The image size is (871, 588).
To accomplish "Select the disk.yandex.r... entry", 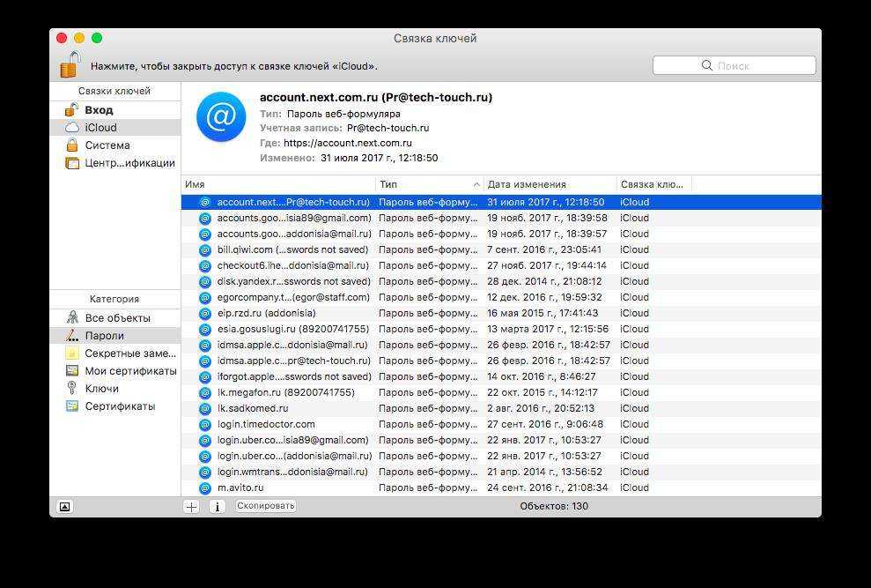I will (501, 281).
